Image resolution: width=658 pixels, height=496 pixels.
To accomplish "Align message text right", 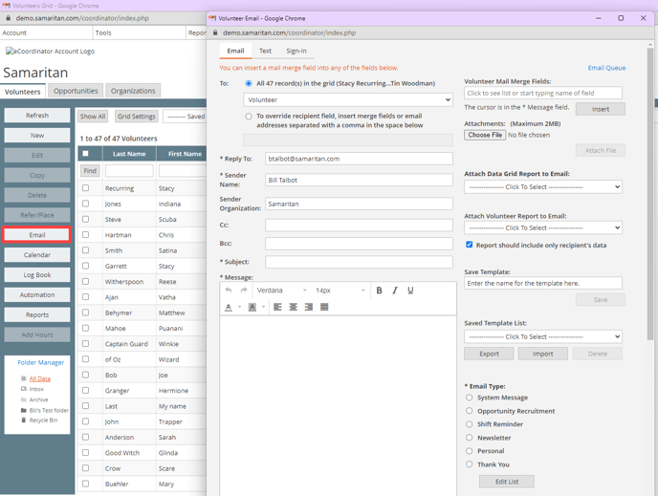I will tap(308, 307).
